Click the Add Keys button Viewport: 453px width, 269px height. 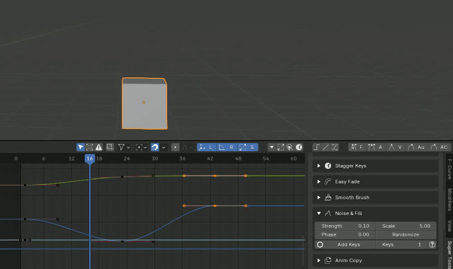348,245
